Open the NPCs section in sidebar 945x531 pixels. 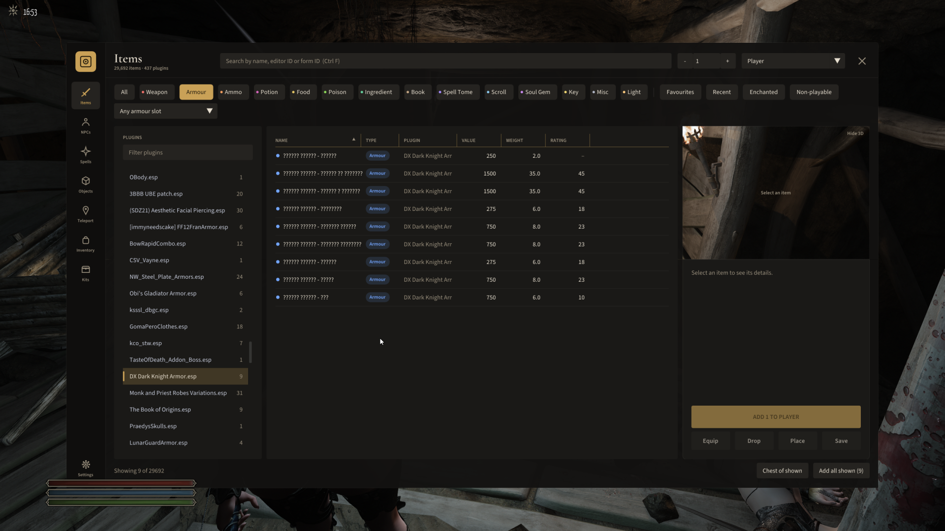pyautogui.click(x=86, y=125)
